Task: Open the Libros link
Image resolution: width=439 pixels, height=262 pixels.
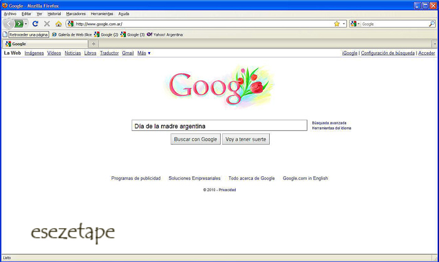Action: coord(90,53)
